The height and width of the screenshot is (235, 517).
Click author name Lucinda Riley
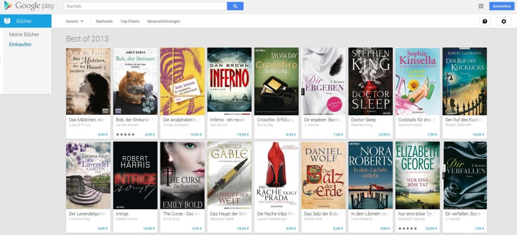click(80, 219)
